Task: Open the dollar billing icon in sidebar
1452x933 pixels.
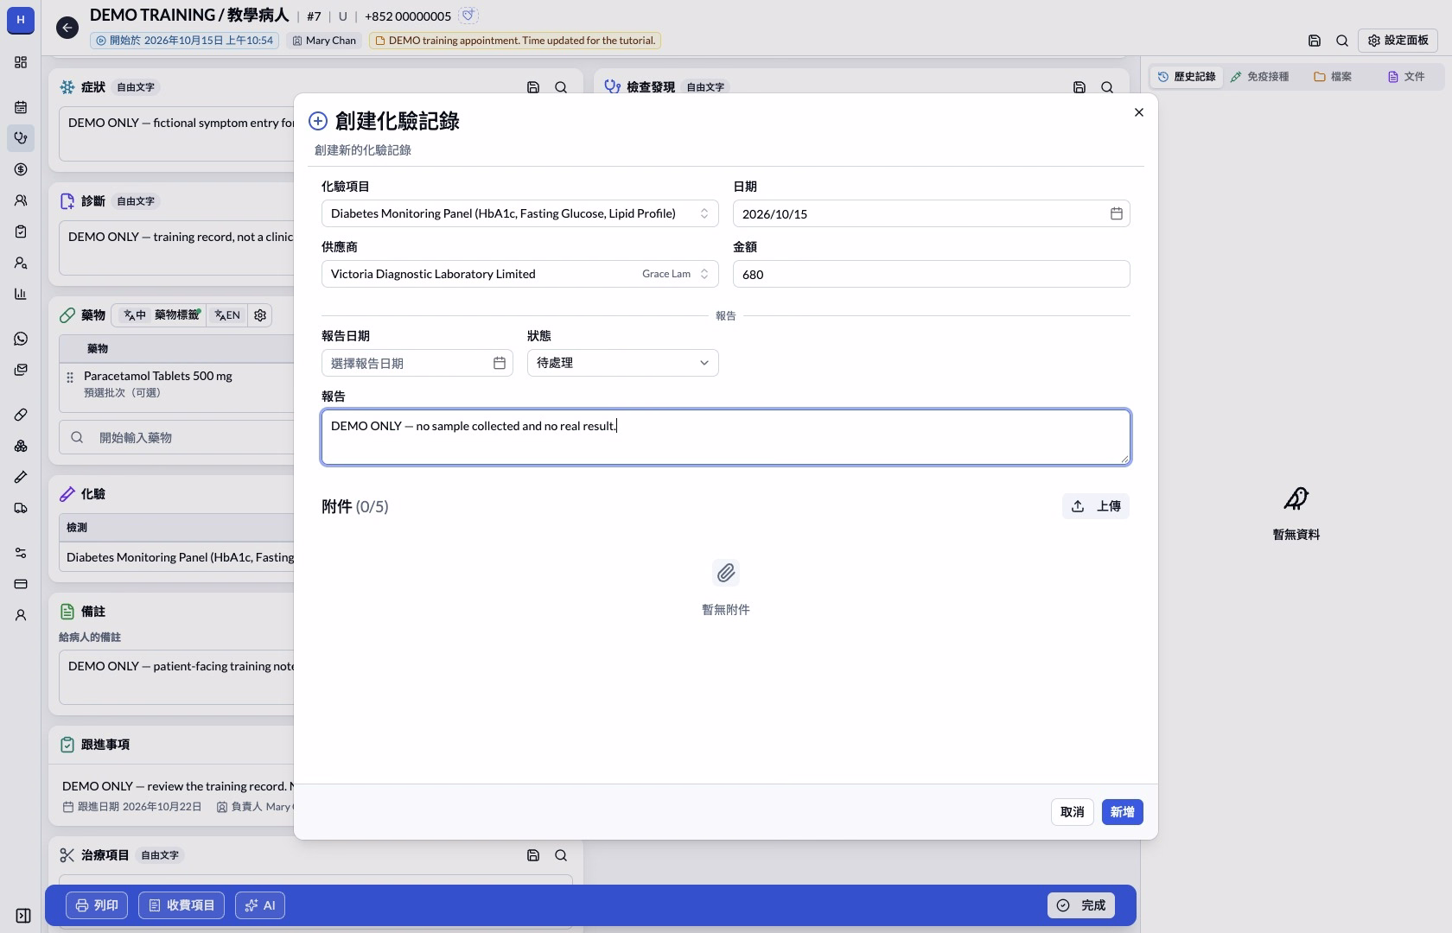Action: pyautogui.click(x=21, y=169)
